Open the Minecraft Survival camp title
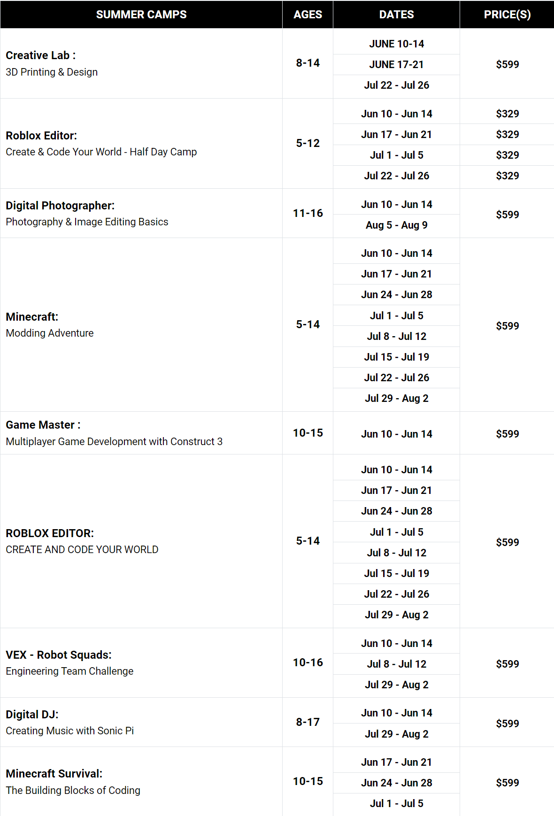The height and width of the screenshot is (816, 554). coord(54,774)
